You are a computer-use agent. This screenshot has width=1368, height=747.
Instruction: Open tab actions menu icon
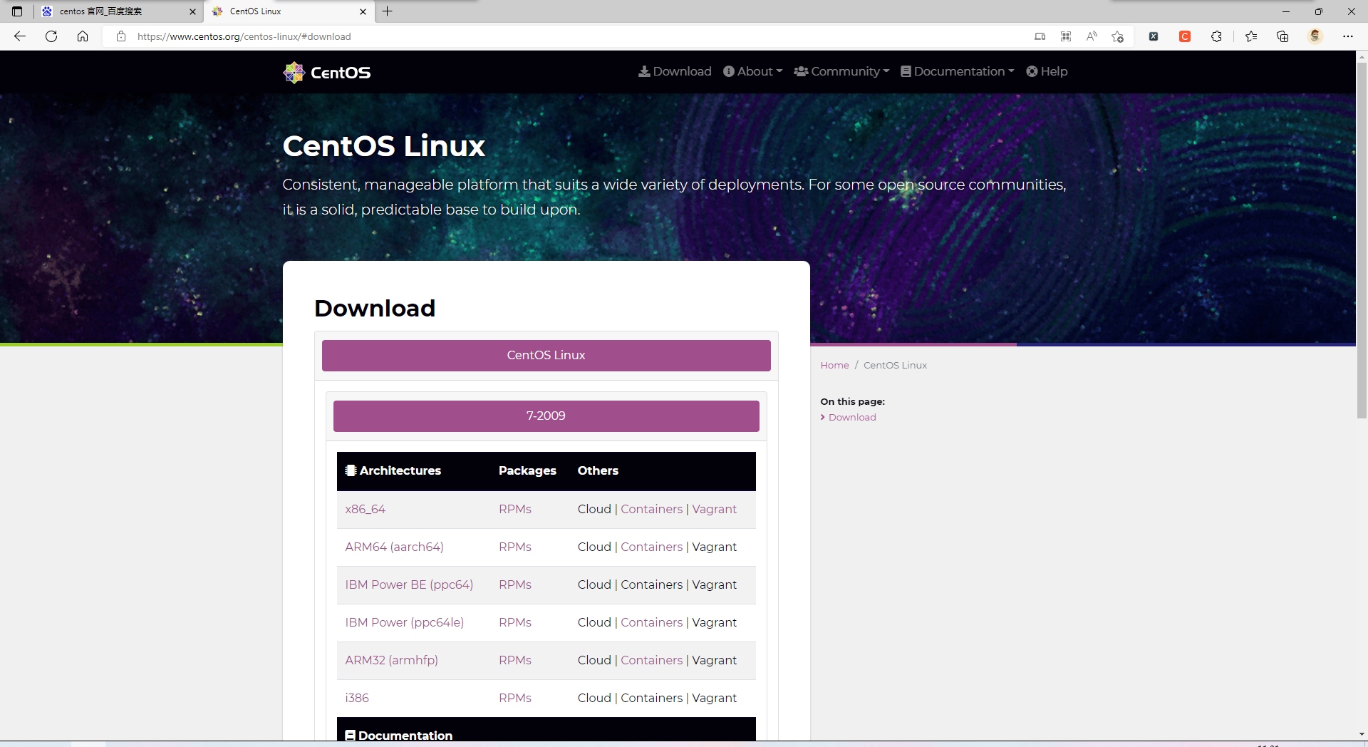pos(17,11)
